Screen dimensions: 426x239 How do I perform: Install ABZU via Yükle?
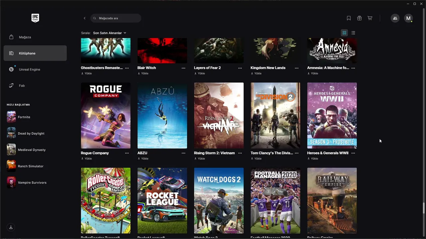143,159
